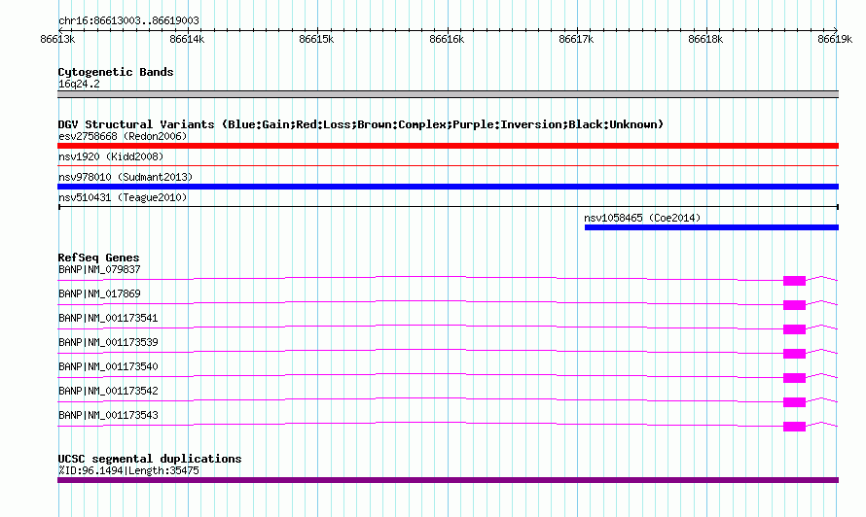
Task: Open the nsv1920 (Kidd2008) label
Action: 111,156
